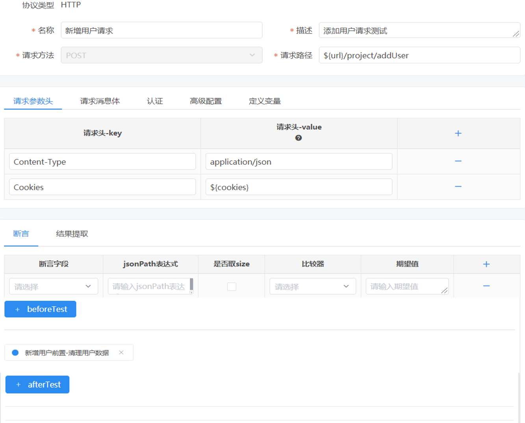Switch to the 请求参数头 tab
This screenshot has width=525, height=423.
click(x=33, y=101)
